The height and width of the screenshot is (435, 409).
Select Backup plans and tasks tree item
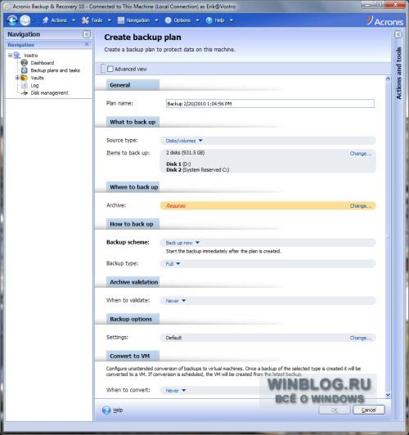(x=56, y=70)
